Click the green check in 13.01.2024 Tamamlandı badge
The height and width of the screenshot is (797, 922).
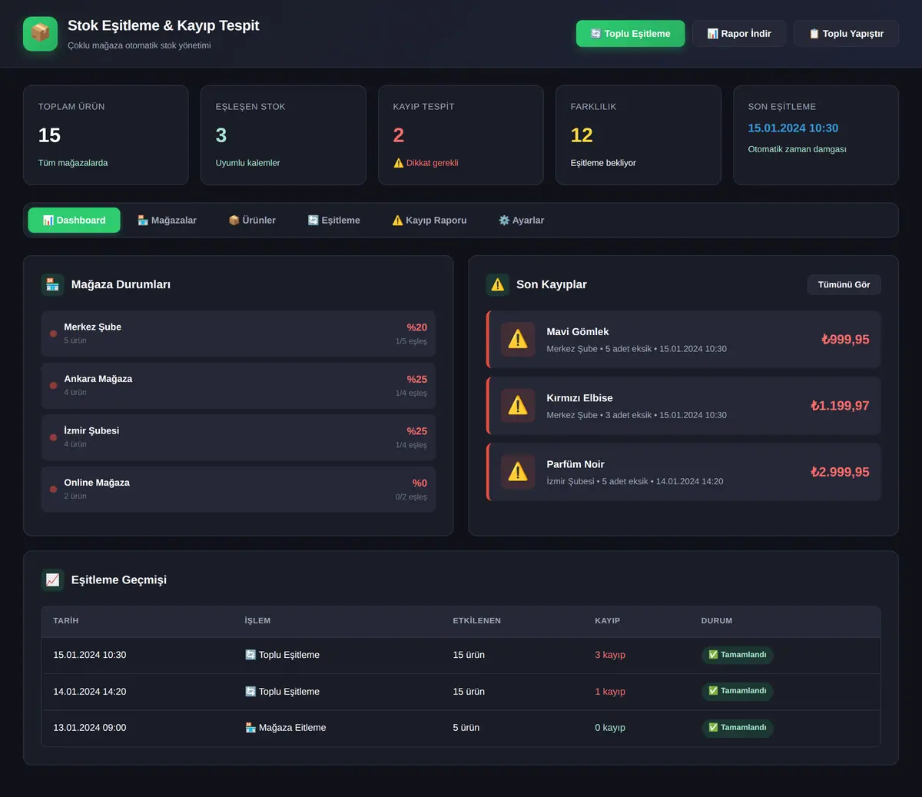coord(713,728)
